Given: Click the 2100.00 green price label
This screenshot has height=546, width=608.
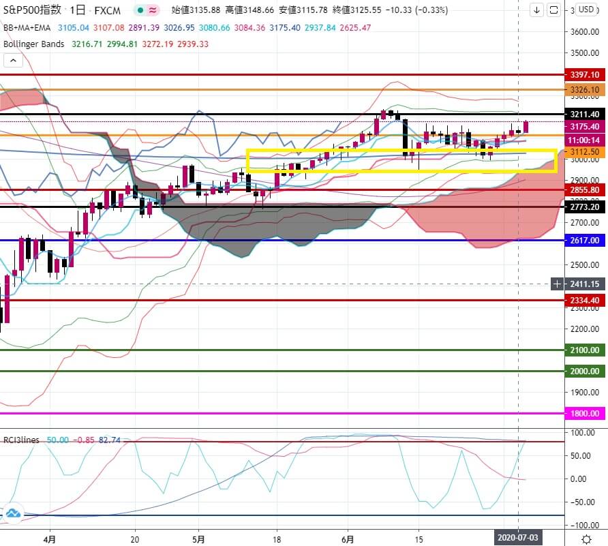Looking at the screenshot, I should click(x=585, y=350).
